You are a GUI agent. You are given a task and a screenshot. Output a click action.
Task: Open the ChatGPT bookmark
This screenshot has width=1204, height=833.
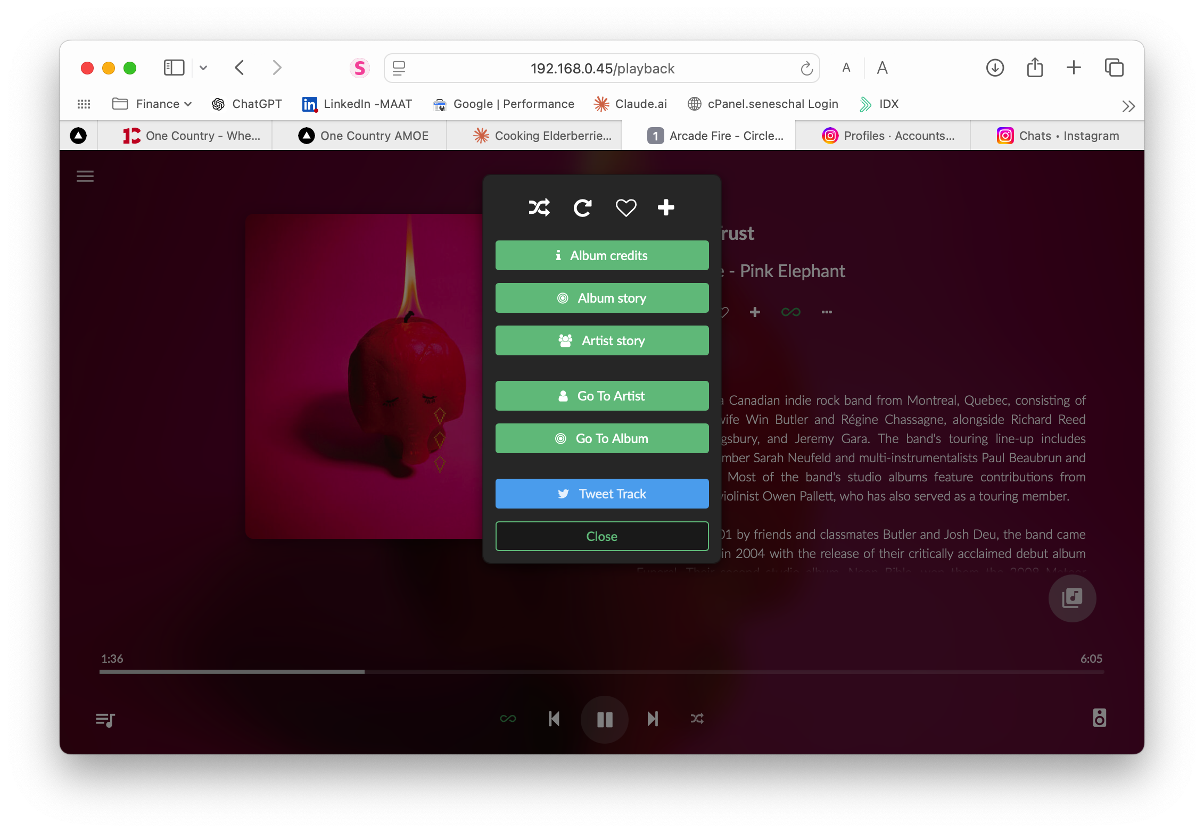(x=247, y=104)
